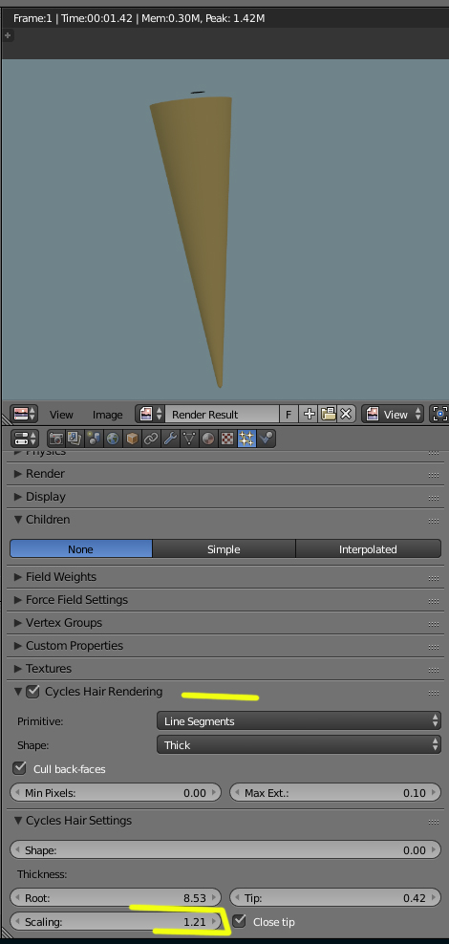This screenshot has height=944, width=449.
Task: Grab the Cycles Hair Rendering panel grip
Action: pyautogui.click(x=434, y=693)
